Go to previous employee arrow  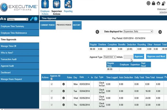(97, 32)
